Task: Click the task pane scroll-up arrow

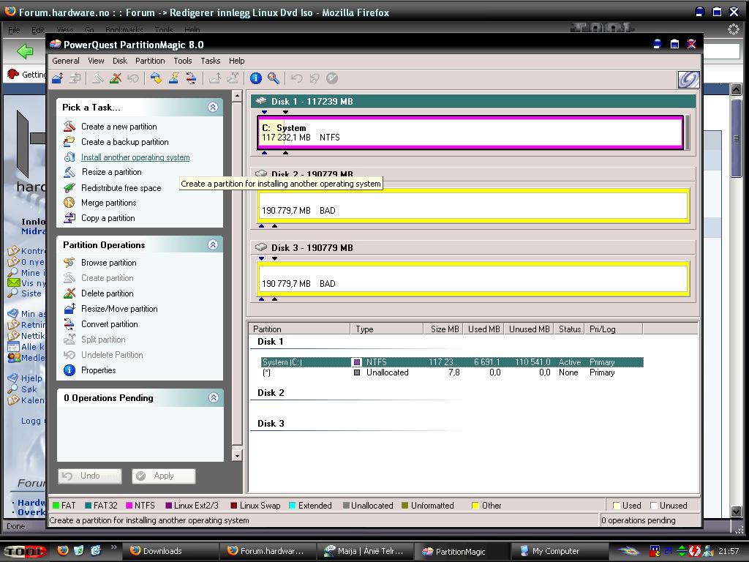Action: coord(237,96)
